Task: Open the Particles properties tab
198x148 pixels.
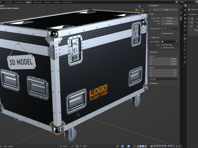Action: pos(185,42)
